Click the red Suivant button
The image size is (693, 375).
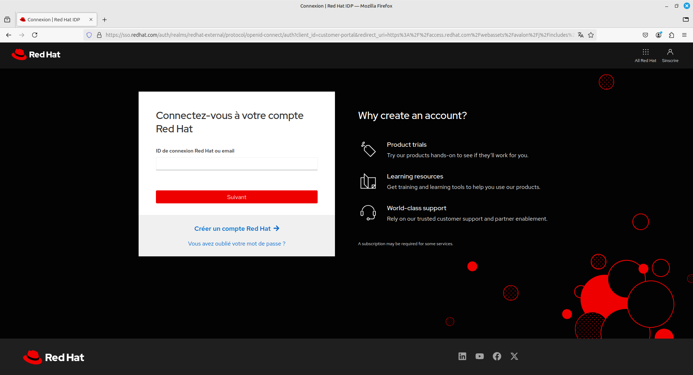tap(237, 197)
